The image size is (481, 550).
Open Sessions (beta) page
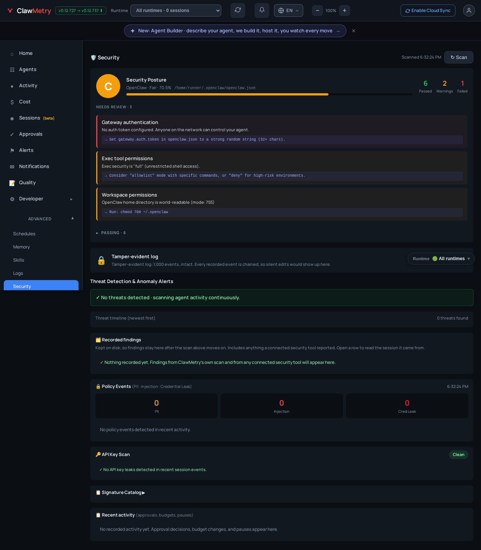(41, 118)
